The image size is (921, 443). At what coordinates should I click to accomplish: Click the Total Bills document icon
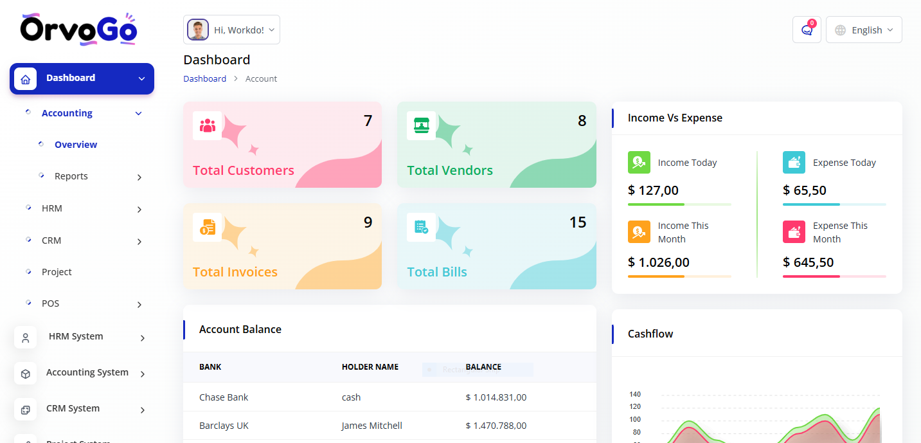(x=421, y=227)
